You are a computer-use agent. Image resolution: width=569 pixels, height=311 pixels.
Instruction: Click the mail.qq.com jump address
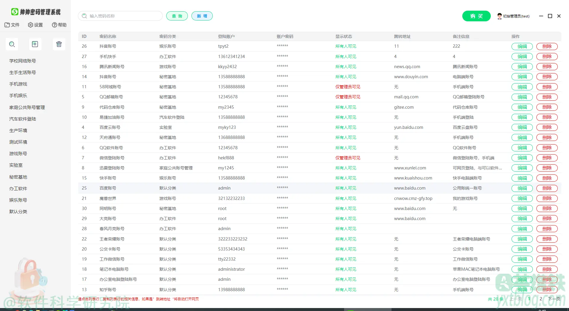coord(406,97)
